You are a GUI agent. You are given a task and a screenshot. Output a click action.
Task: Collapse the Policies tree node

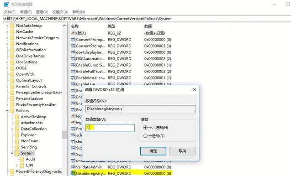(x=7, y=111)
